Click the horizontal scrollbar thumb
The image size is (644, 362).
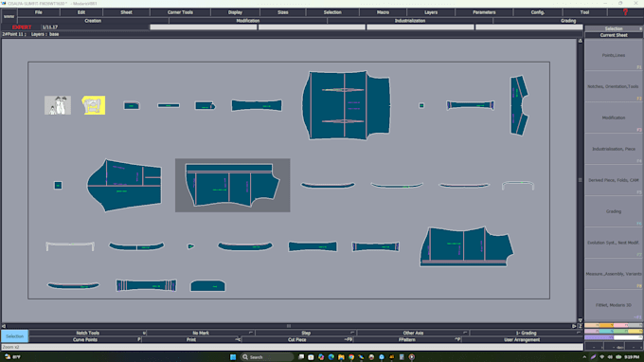[289, 326]
